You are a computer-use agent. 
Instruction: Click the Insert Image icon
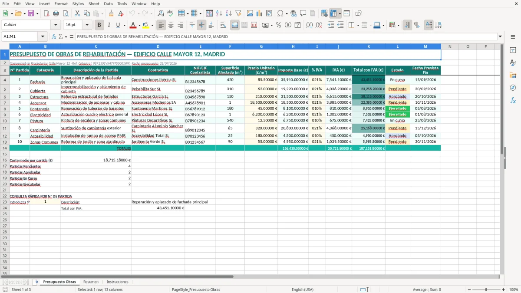(x=250, y=13)
